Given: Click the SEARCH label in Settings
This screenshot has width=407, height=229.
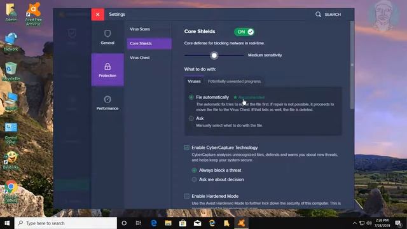Looking at the screenshot, I should tap(333, 14).
